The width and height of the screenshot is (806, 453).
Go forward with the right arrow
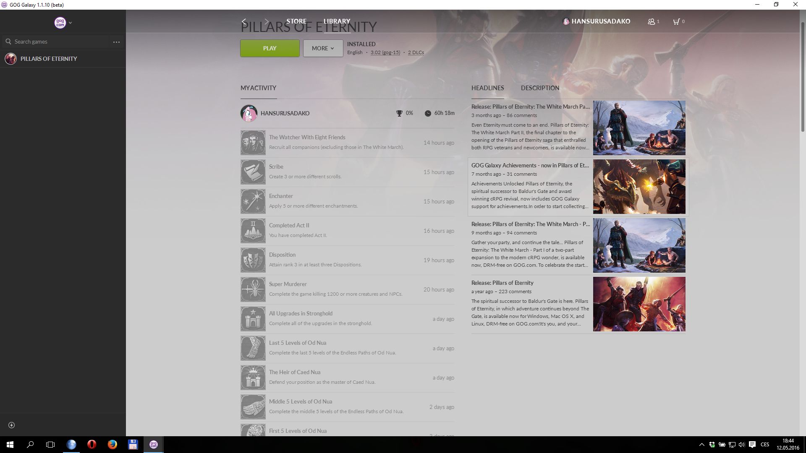click(267, 21)
